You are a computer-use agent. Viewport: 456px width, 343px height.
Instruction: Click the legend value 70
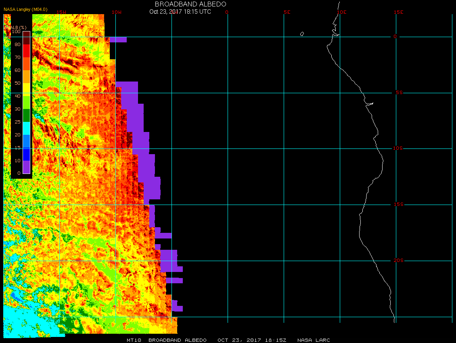pos(18,57)
